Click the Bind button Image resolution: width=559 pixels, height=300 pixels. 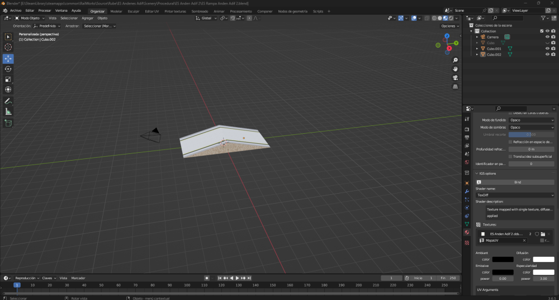pyautogui.click(x=517, y=182)
